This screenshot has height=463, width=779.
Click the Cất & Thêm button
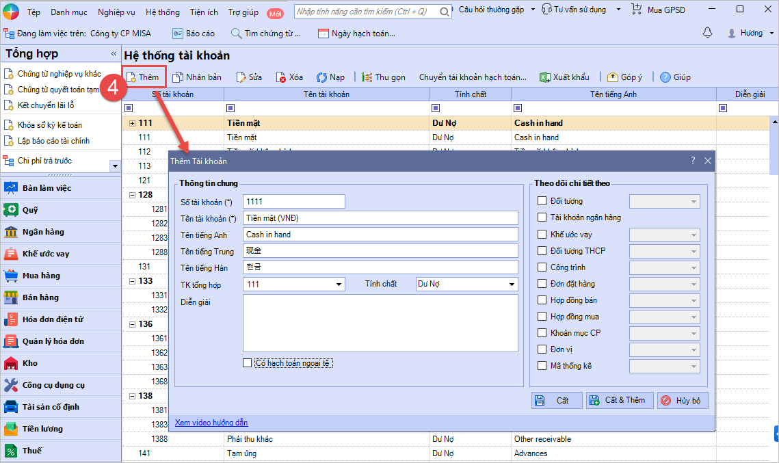(x=620, y=400)
